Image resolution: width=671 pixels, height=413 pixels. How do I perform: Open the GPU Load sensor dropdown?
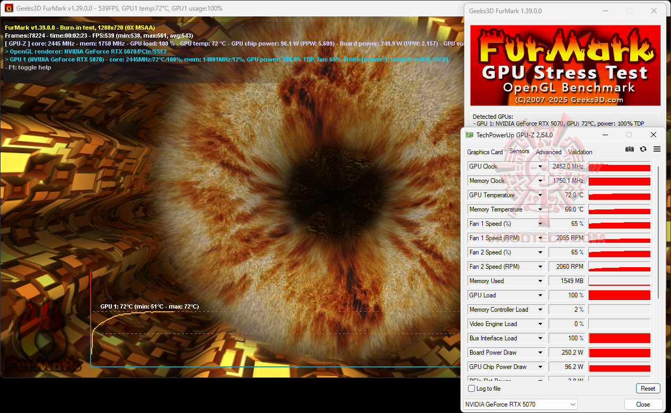[x=540, y=295]
